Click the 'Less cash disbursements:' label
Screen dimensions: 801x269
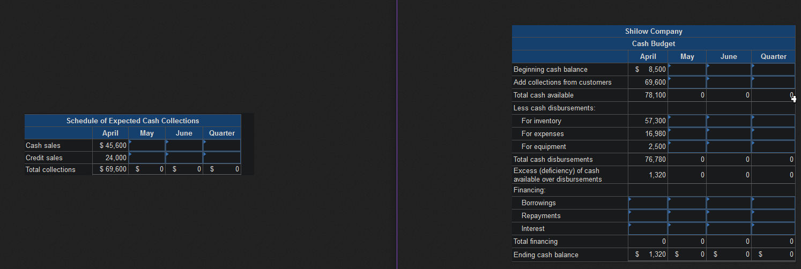coord(554,108)
